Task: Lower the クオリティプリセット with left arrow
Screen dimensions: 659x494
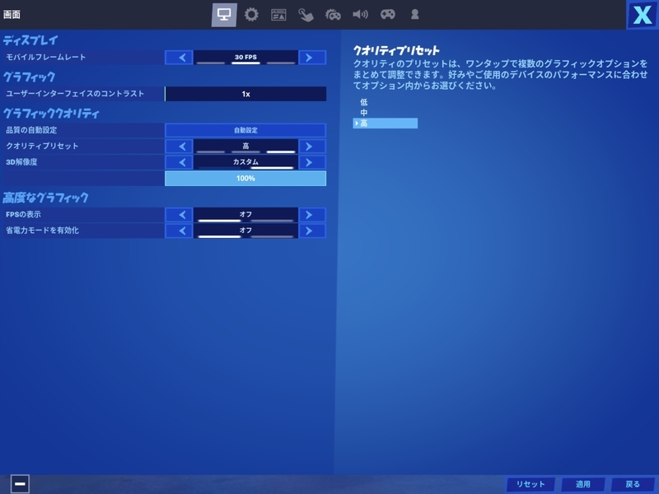Action: (x=179, y=147)
